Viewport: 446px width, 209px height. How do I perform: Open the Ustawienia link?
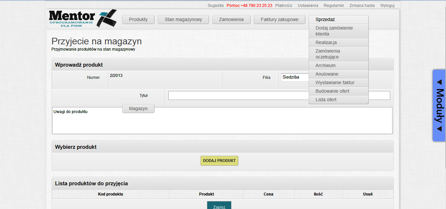point(308,6)
